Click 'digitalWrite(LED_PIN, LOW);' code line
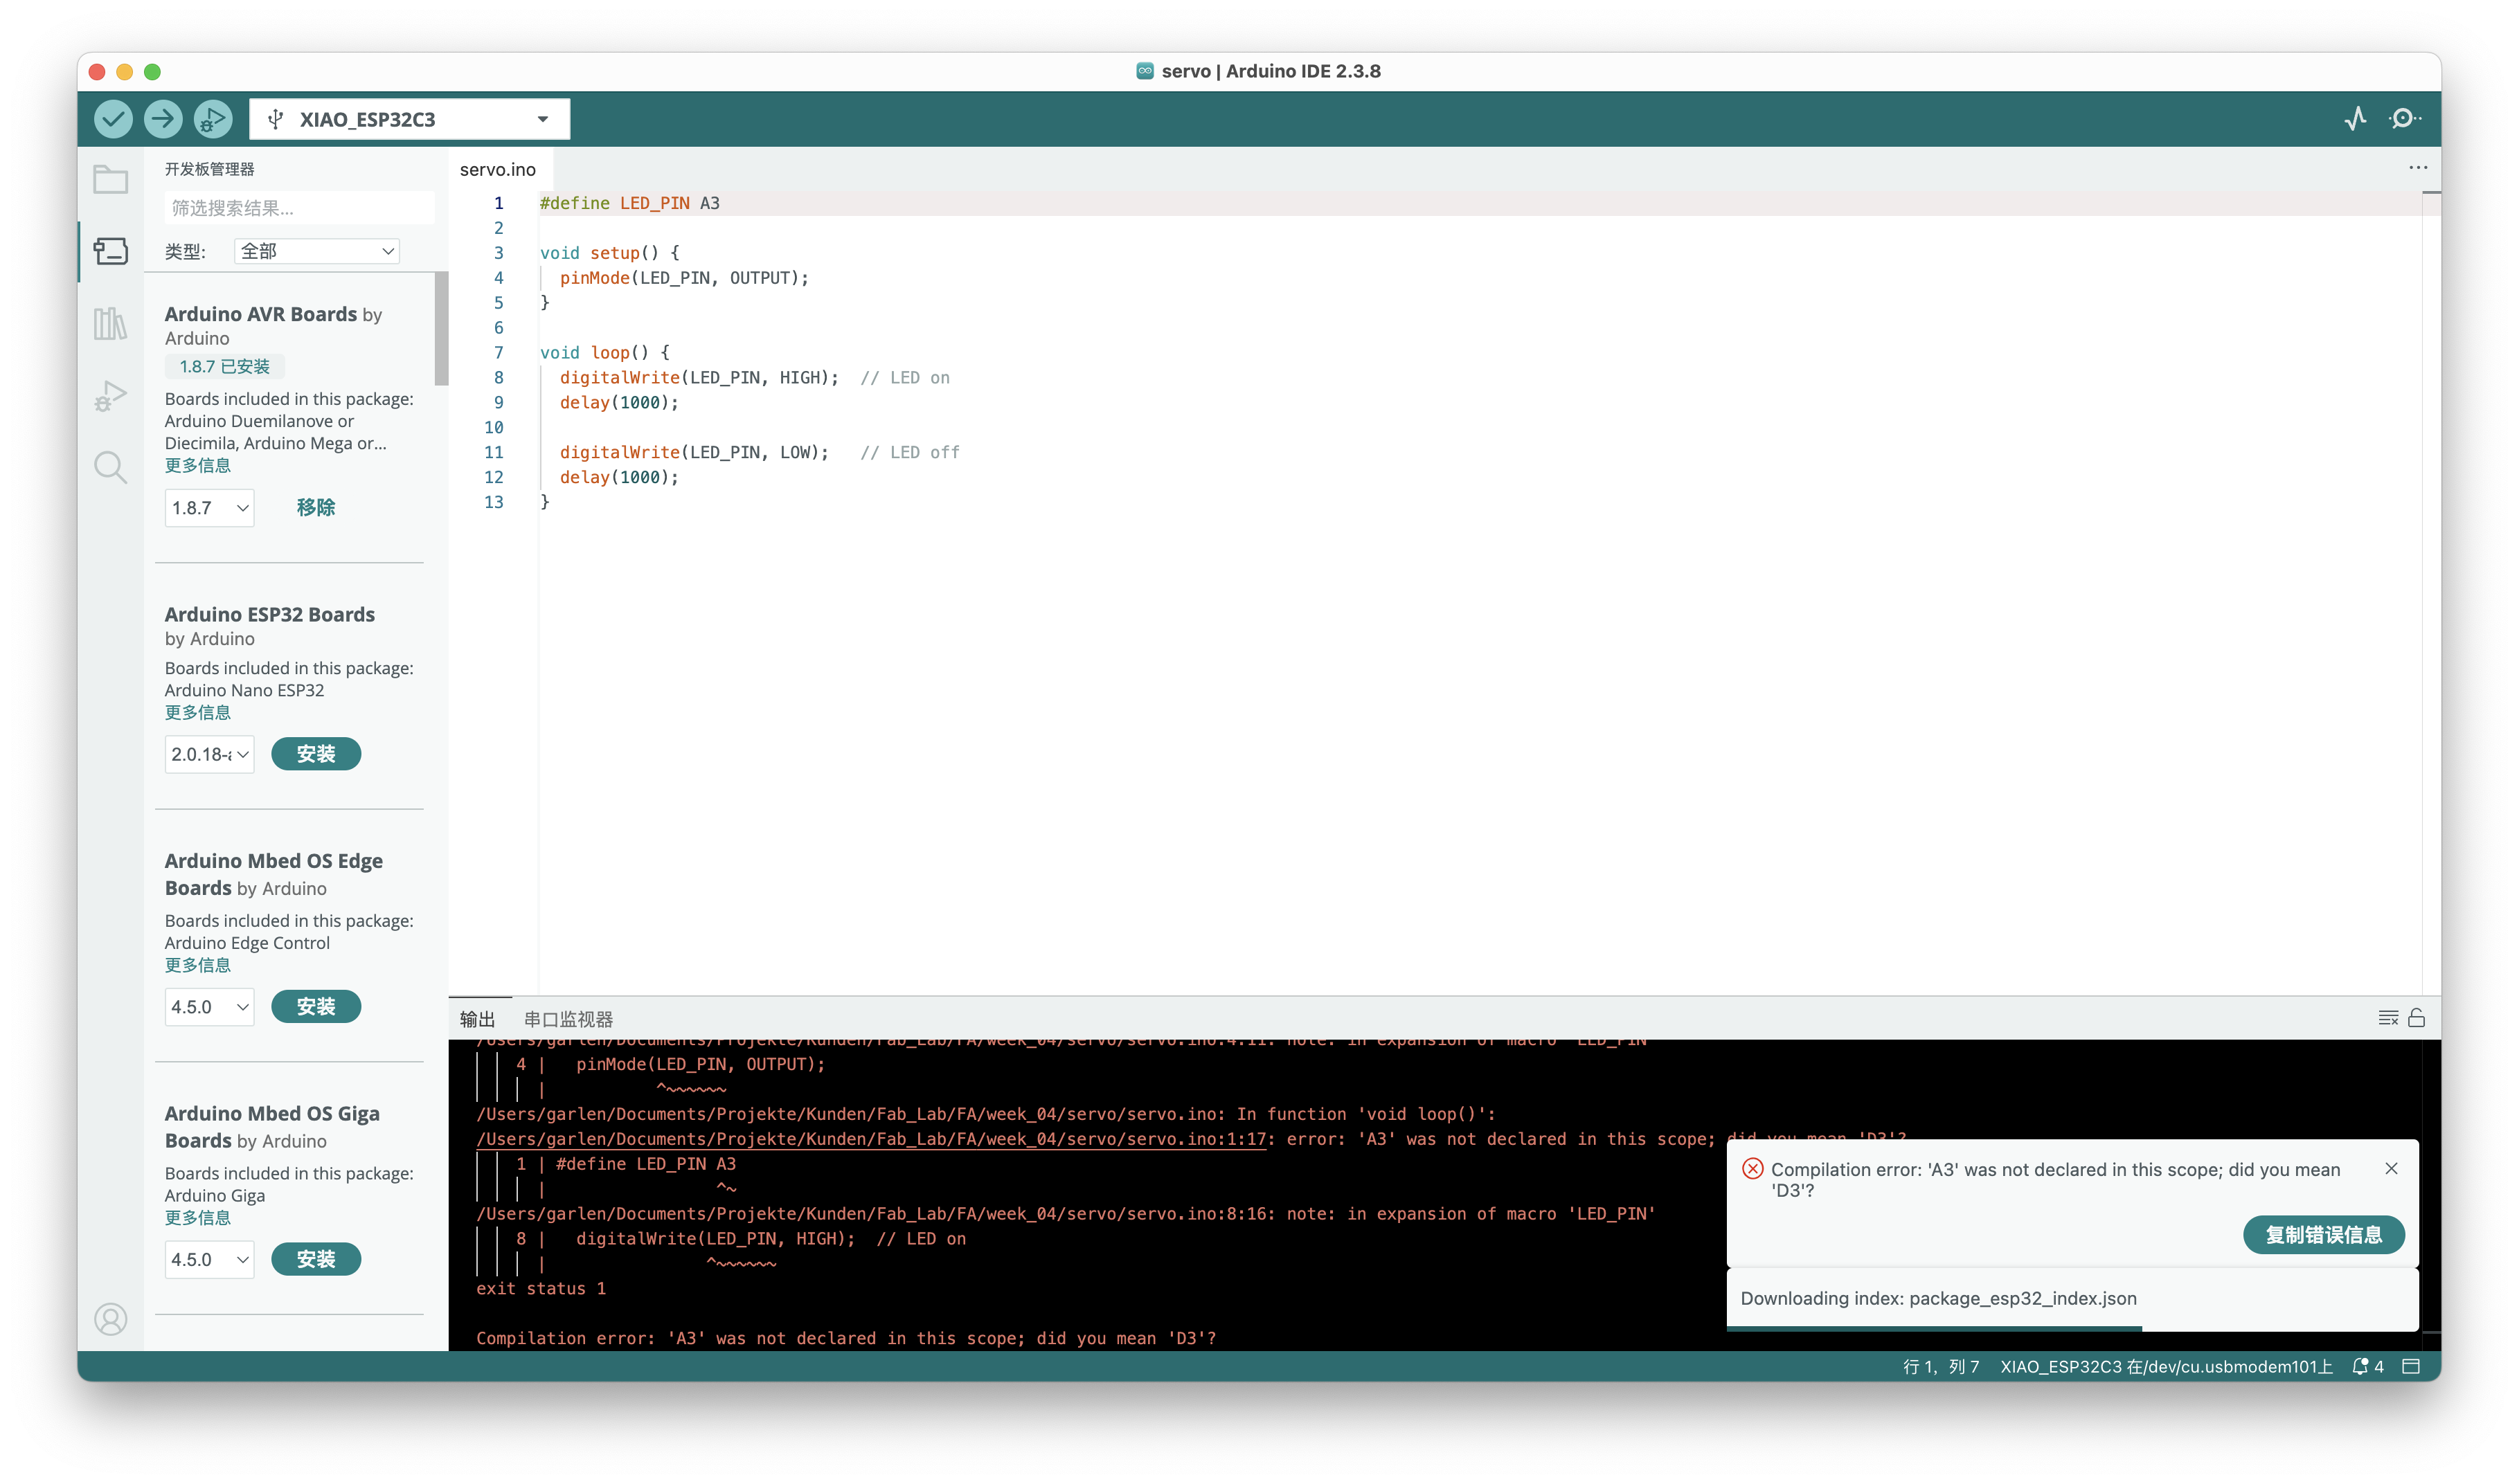 [x=694, y=453]
